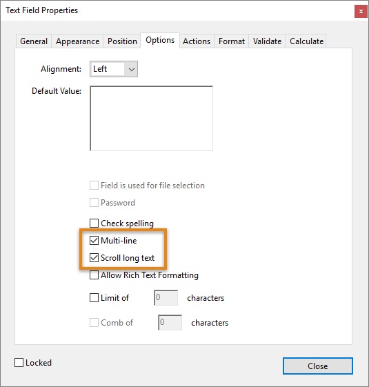The height and width of the screenshot is (387, 369).
Task: Enable Allow Rich Text Formatting
Action: 94,275
